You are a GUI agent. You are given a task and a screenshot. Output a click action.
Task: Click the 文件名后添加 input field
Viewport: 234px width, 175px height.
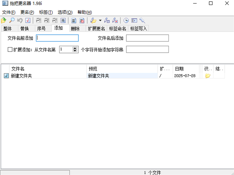point(147,38)
